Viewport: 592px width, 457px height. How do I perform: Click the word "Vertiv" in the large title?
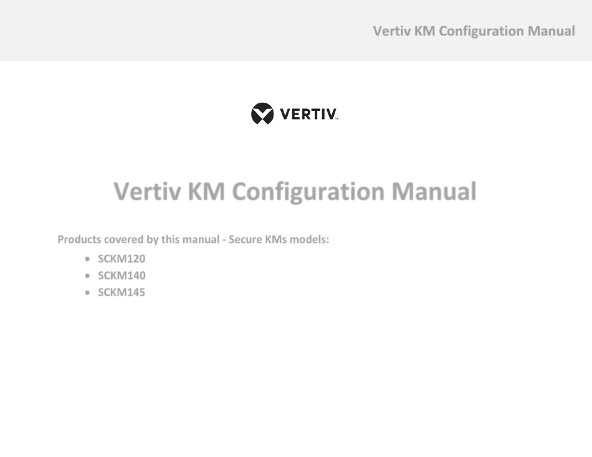(148, 191)
